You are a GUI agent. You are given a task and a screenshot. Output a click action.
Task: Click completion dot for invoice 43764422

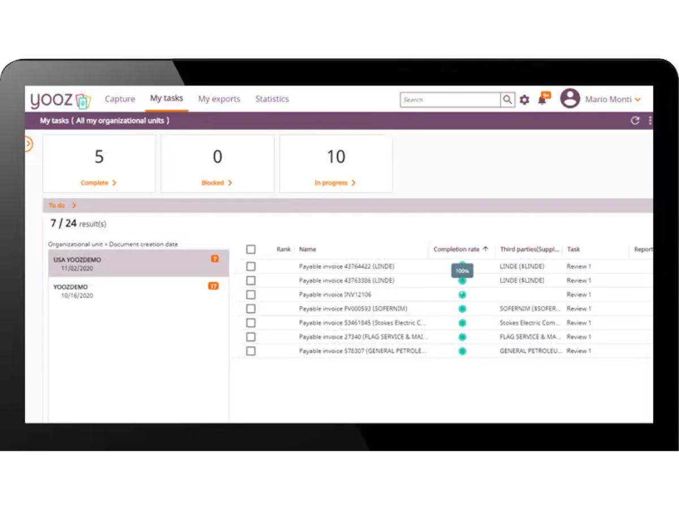[x=462, y=264]
